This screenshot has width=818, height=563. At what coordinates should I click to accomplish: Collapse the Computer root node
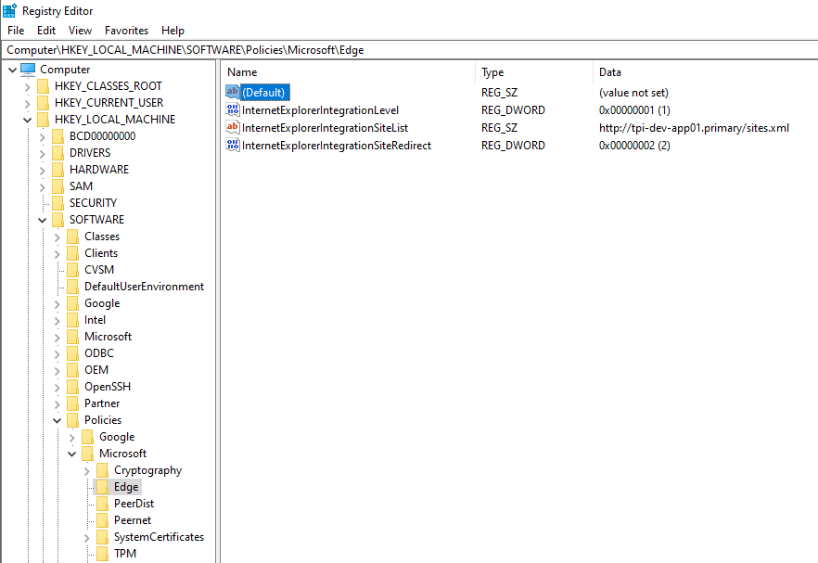click(x=13, y=70)
